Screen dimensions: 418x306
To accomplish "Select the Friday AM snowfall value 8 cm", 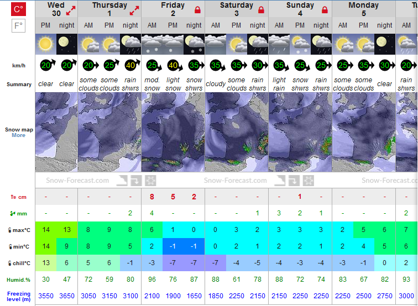I will [152, 197].
